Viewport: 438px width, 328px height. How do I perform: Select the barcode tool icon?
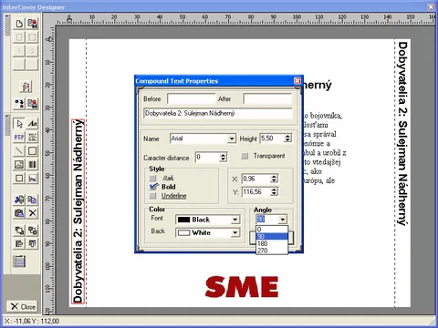click(x=32, y=164)
